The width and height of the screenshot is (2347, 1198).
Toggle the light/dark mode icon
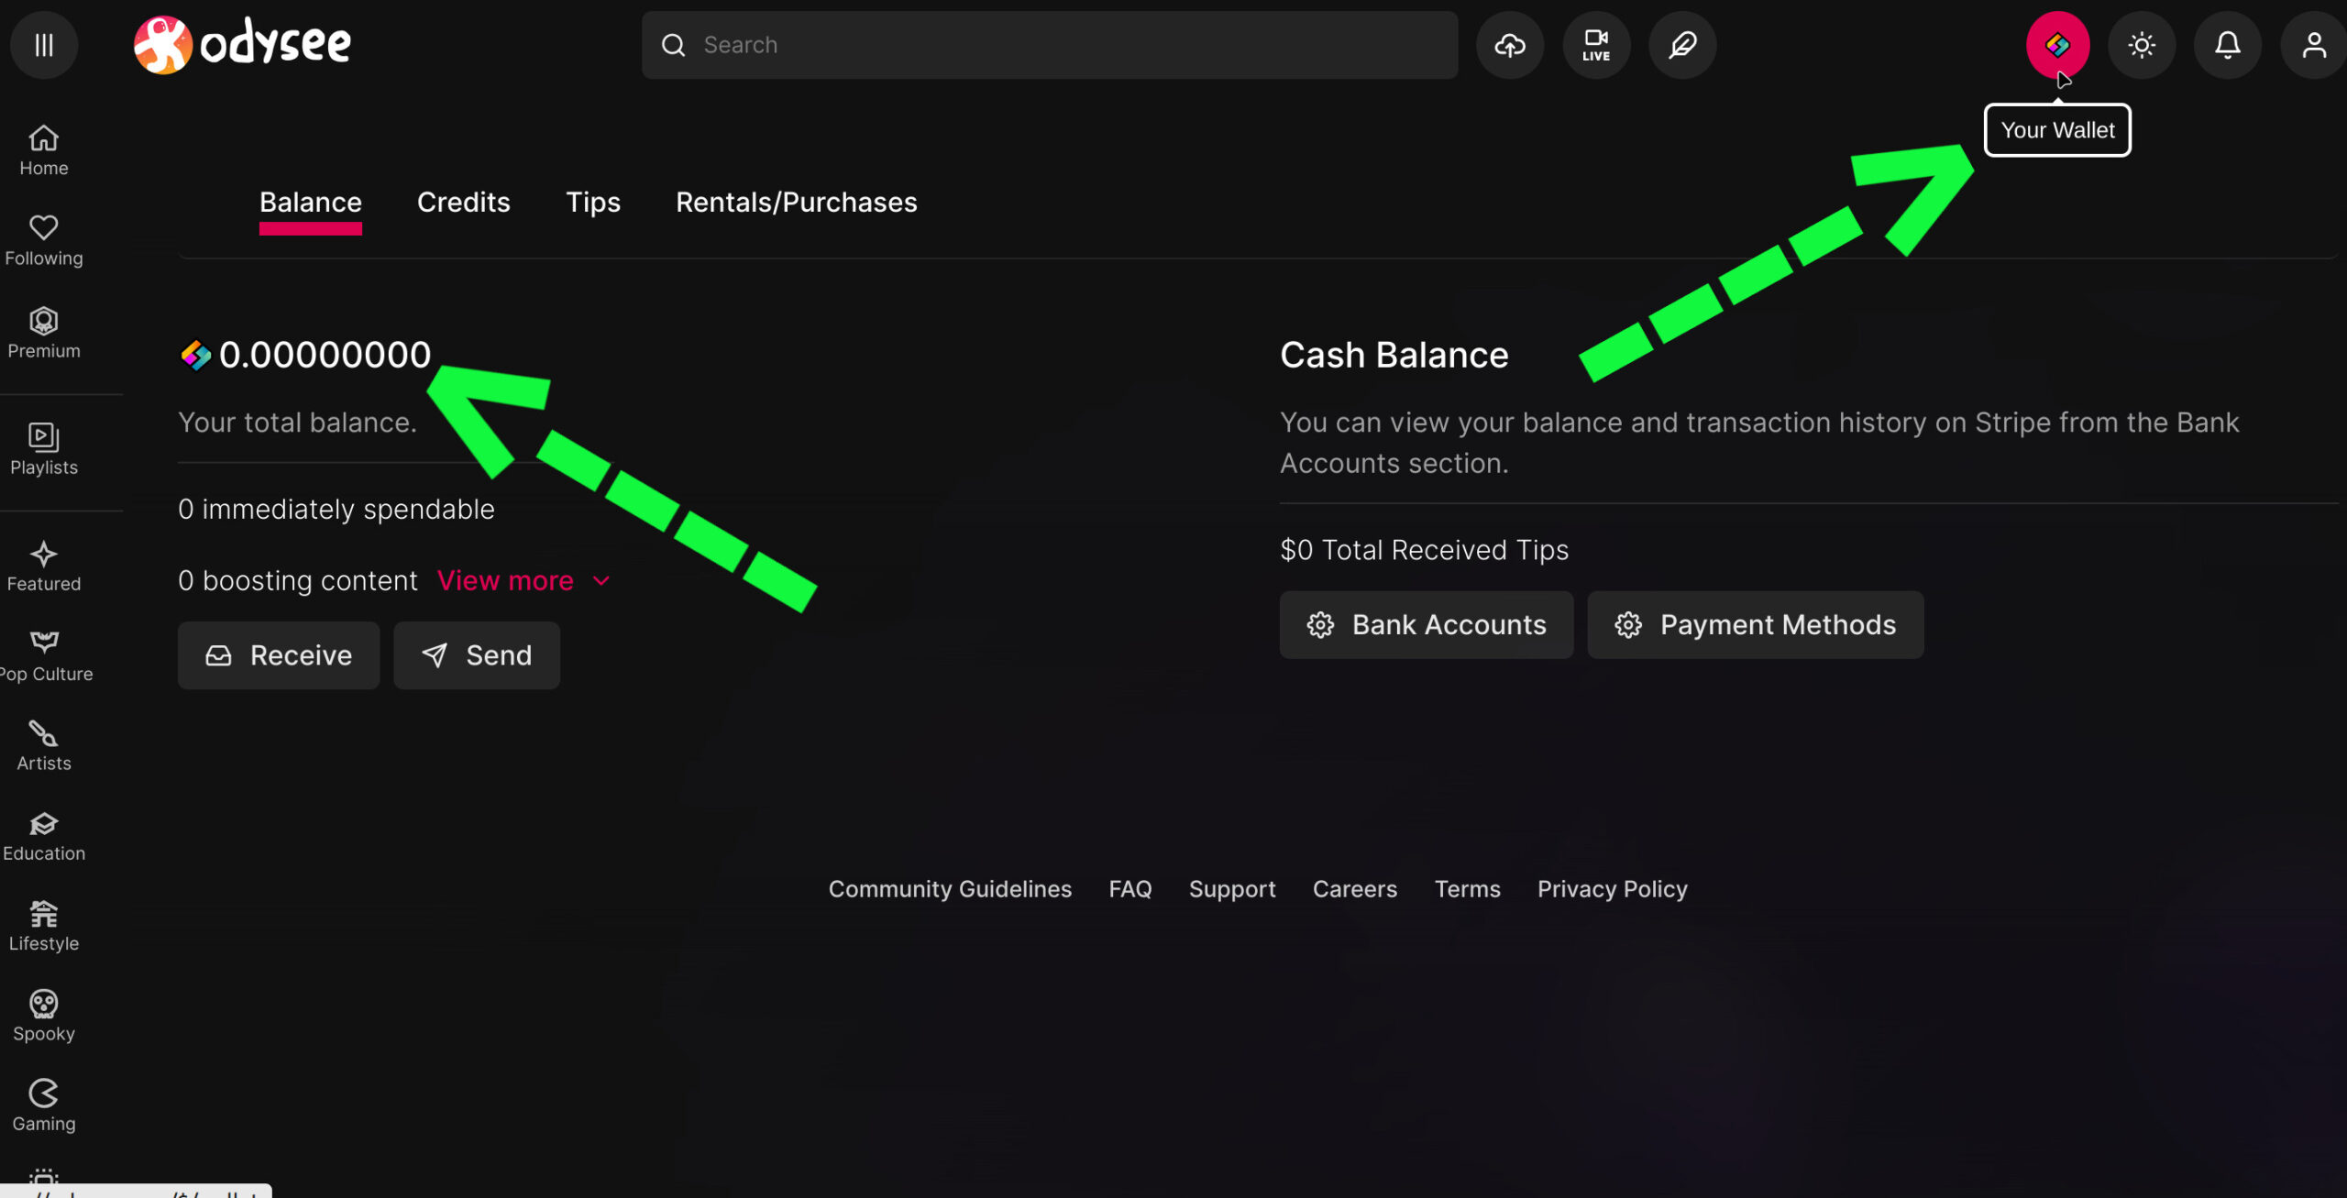(x=2143, y=44)
